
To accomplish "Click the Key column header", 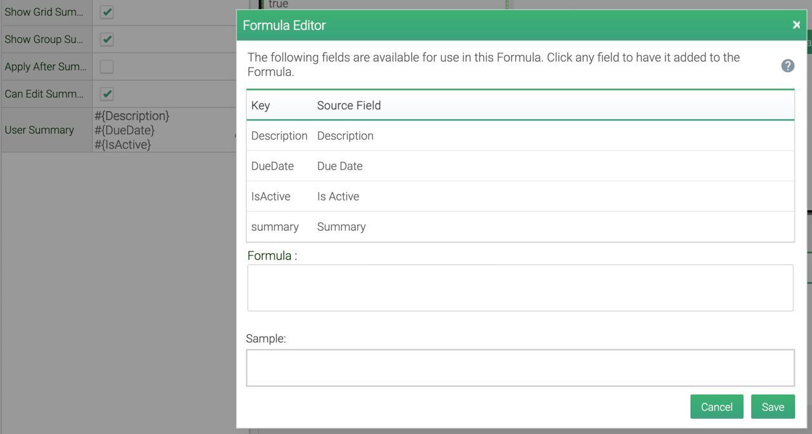I will [261, 105].
